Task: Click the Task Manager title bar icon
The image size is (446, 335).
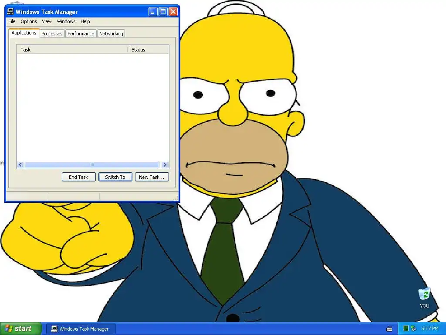Action: coord(10,11)
